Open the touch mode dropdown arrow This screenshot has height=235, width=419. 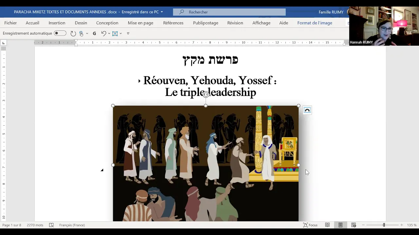[x=87, y=33]
